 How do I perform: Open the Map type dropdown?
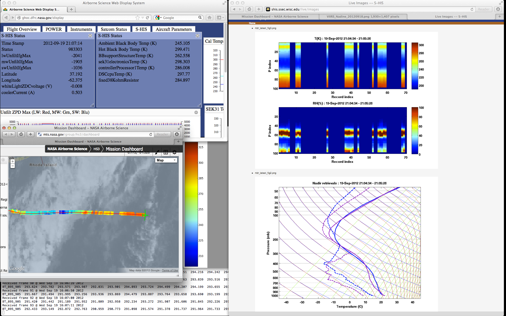tap(166, 160)
